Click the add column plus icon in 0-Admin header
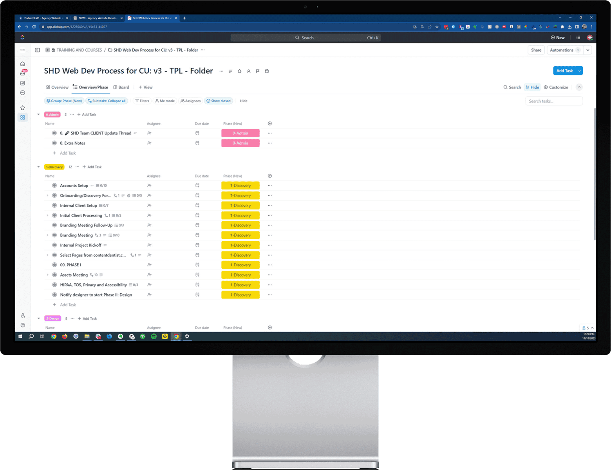 point(270,124)
